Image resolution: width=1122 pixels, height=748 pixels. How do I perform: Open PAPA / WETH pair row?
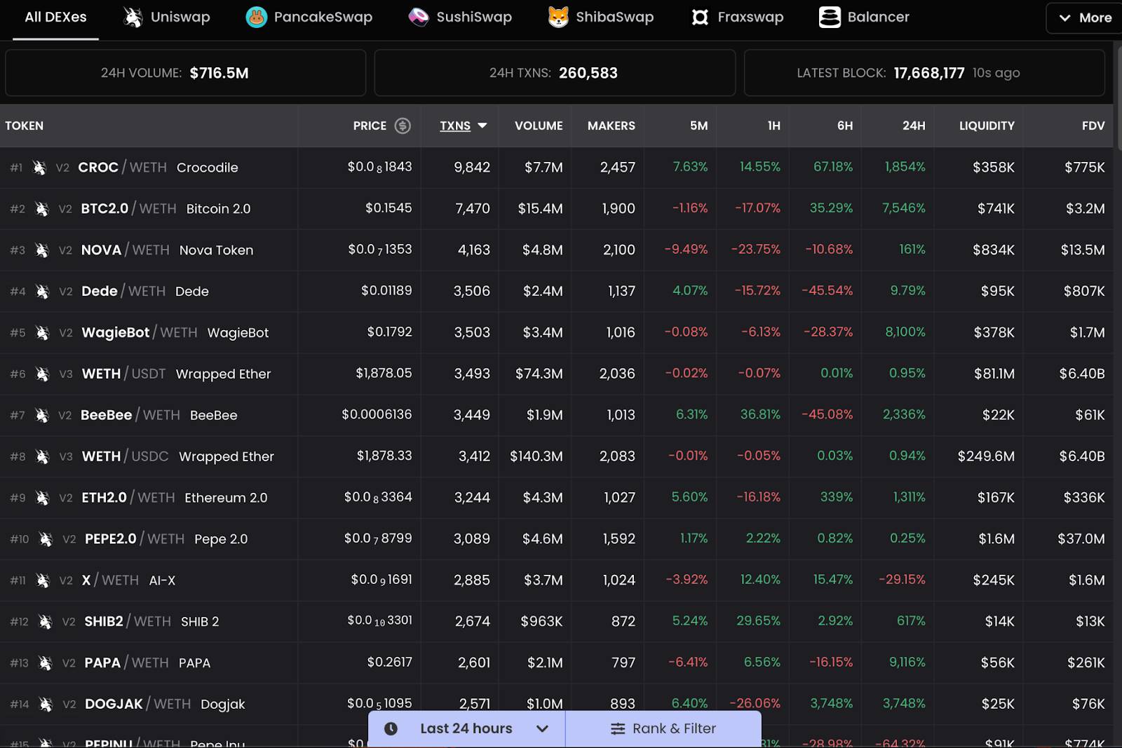coord(557,664)
